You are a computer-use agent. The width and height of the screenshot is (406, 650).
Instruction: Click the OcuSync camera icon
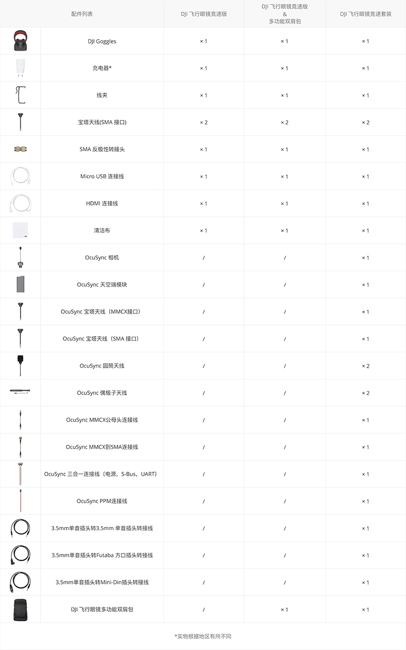point(20,257)
